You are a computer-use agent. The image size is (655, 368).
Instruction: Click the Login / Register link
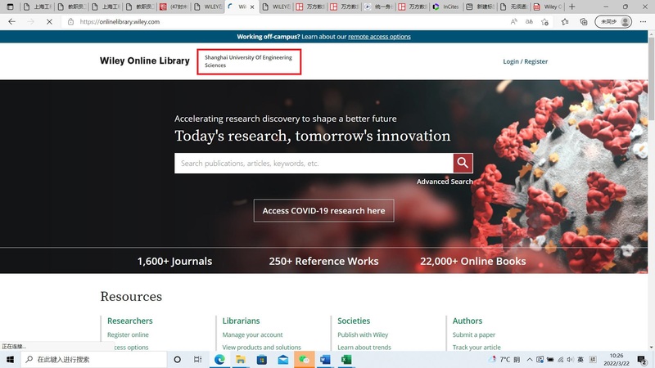(x=525, y=61)
